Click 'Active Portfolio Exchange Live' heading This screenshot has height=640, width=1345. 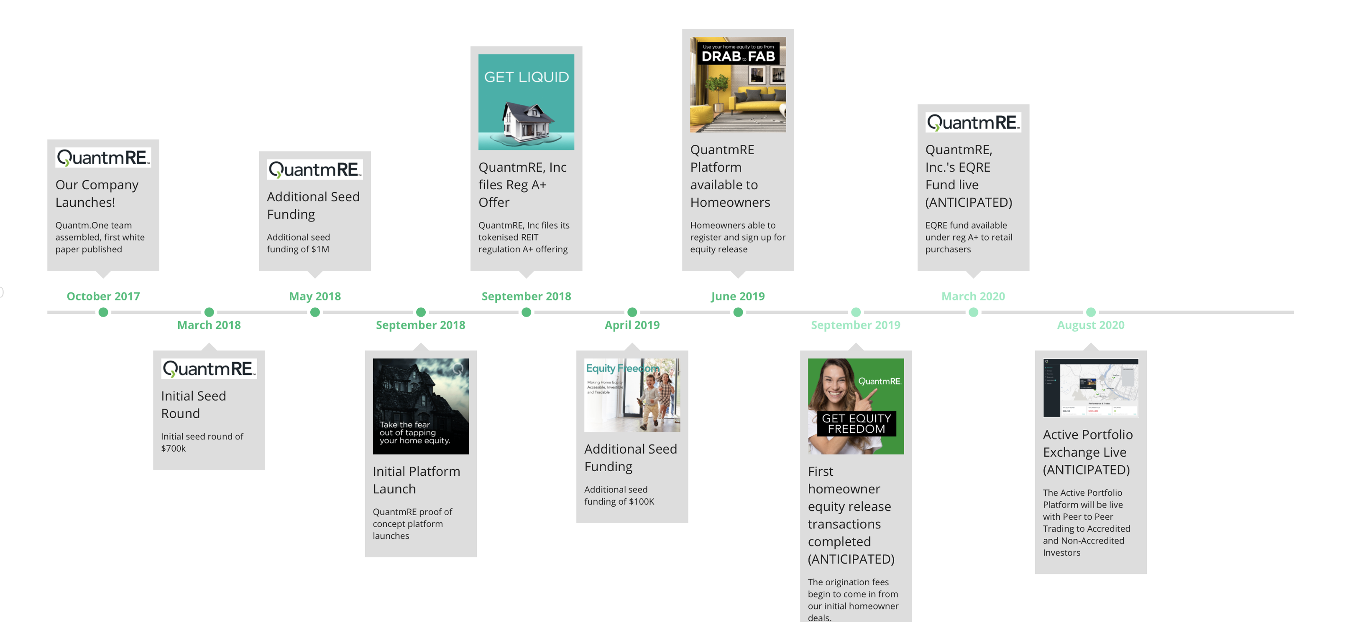1088,452
